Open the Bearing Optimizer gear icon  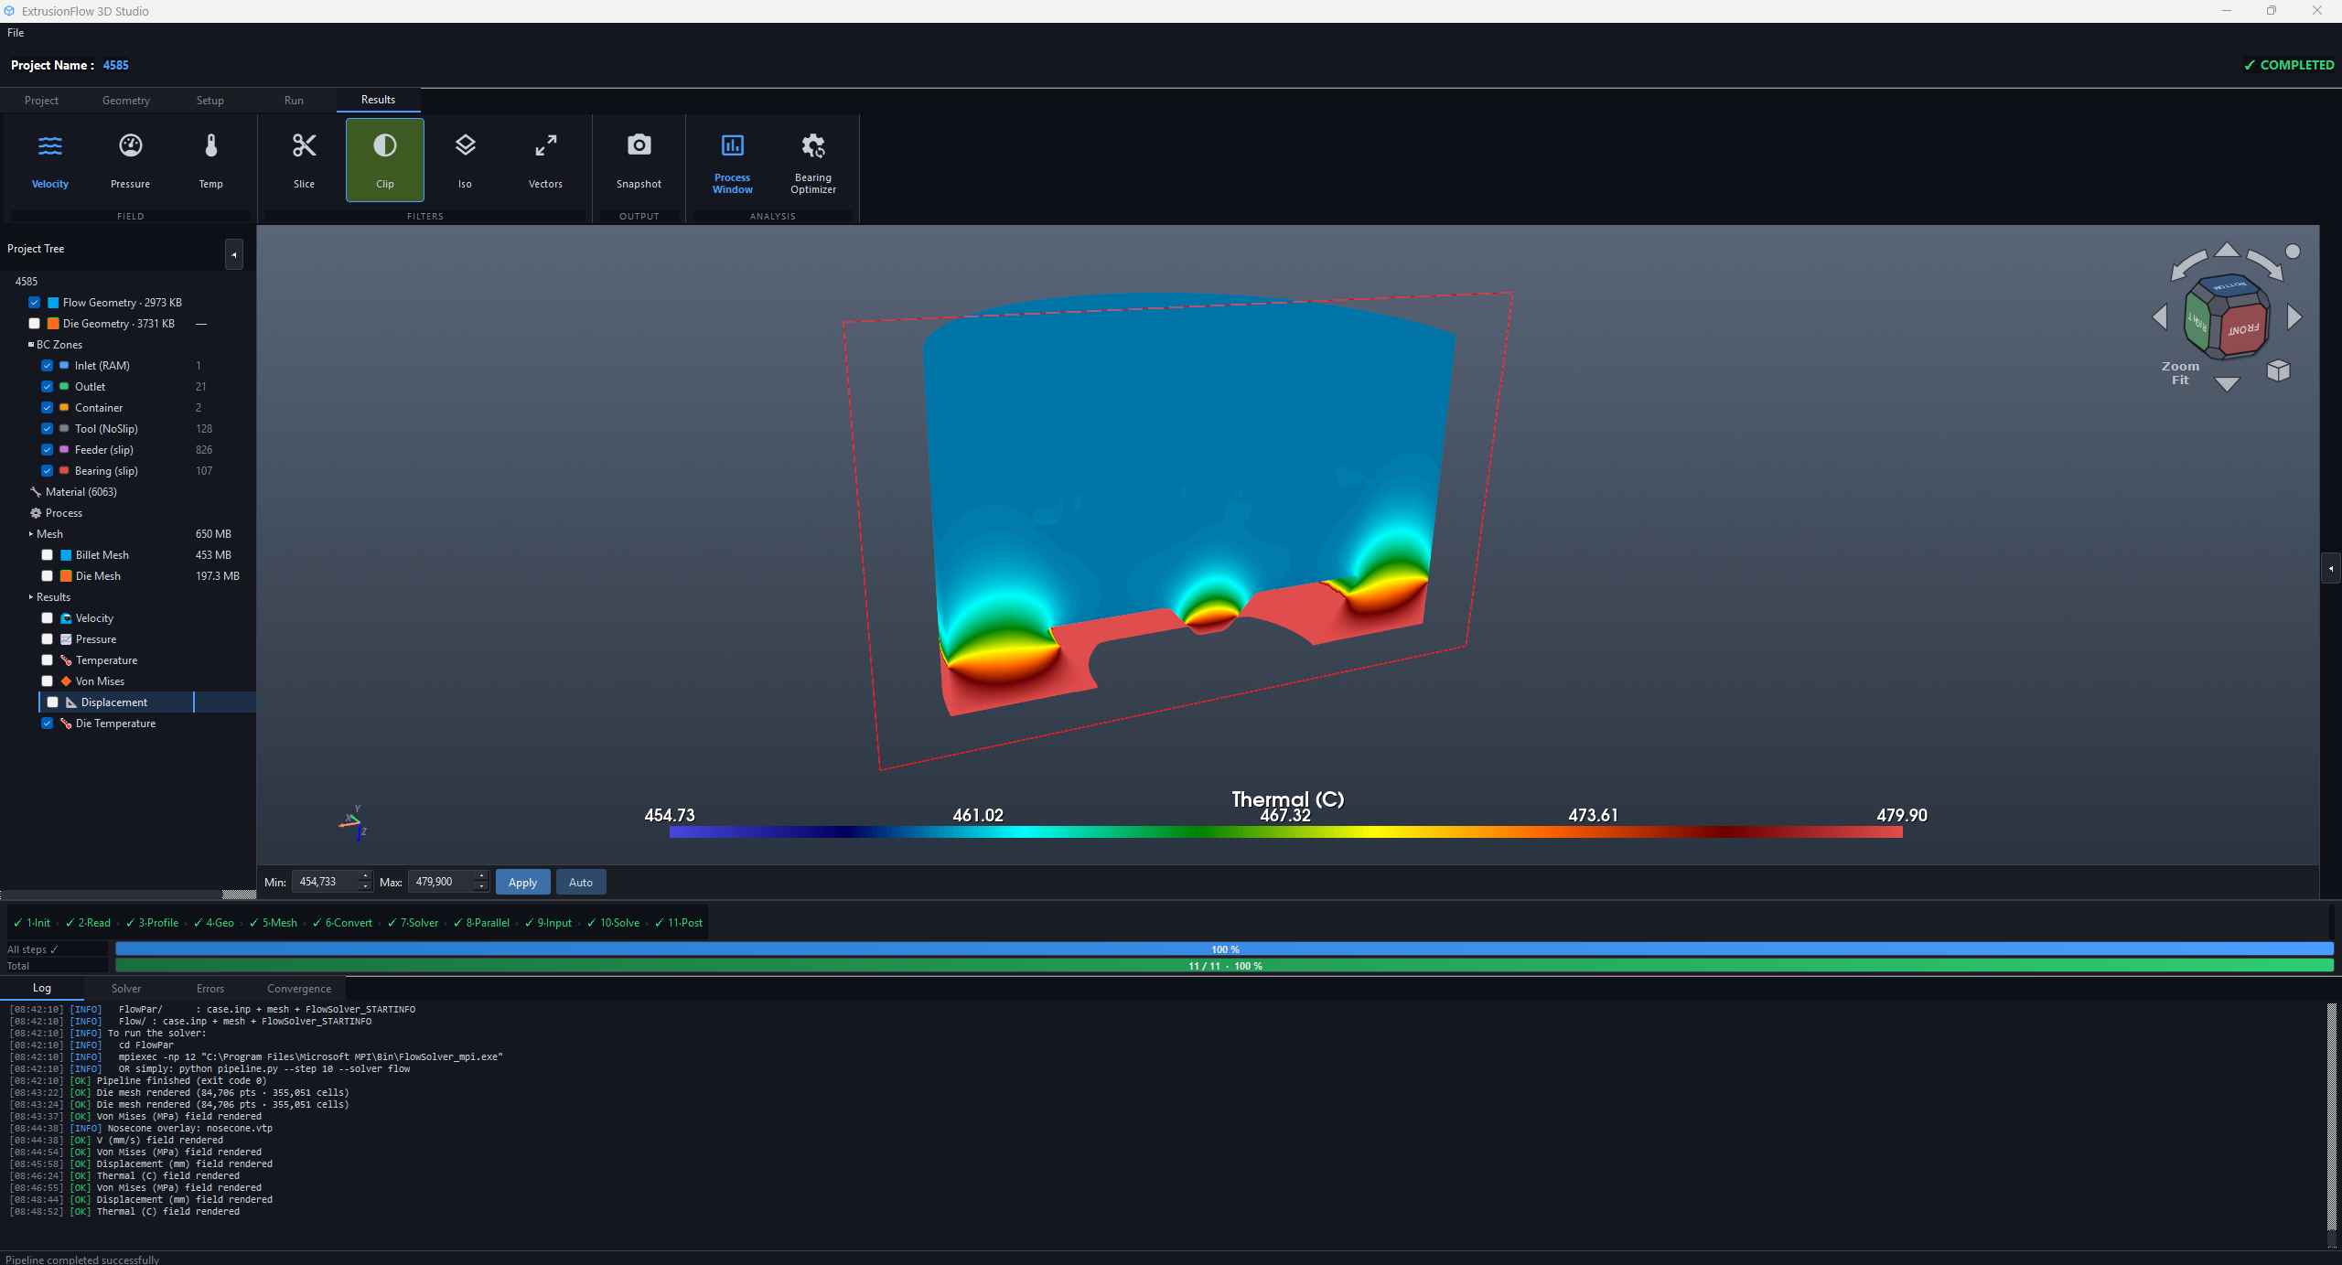[813, 145]
